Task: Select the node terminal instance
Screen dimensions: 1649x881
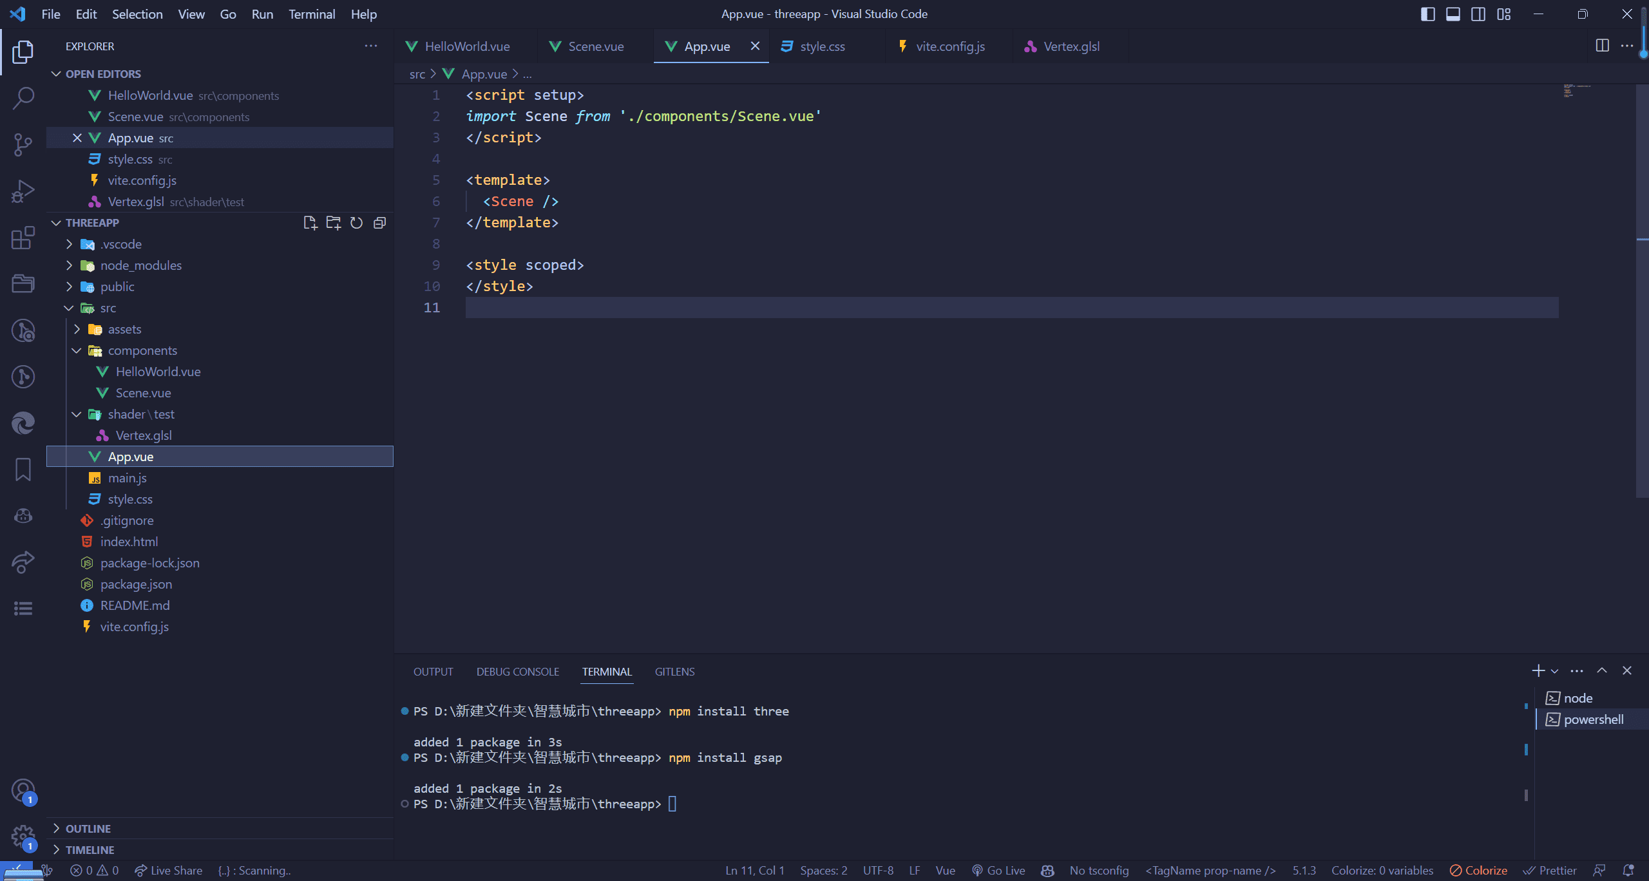Action: tap(1591, 698)
